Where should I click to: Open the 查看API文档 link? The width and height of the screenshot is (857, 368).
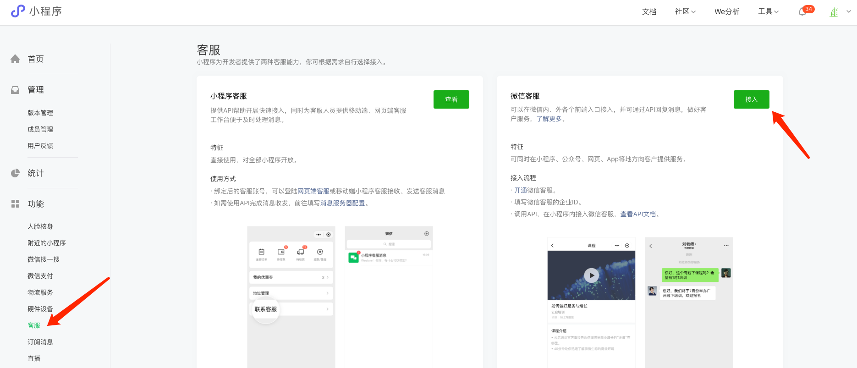click(638, 214)
